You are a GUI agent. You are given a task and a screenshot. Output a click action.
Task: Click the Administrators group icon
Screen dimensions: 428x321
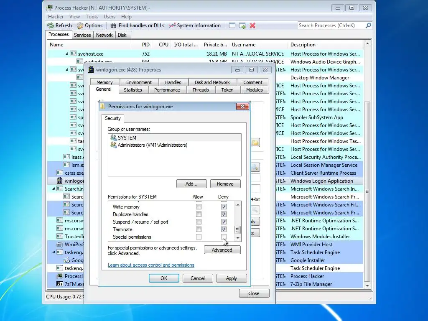[113, 145]
